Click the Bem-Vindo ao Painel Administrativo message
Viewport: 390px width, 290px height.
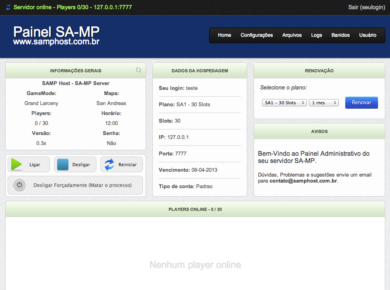tap(314, 157)
